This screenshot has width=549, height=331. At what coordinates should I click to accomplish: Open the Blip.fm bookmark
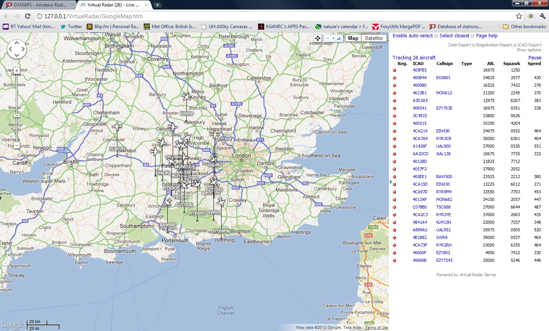coord(113,27)
